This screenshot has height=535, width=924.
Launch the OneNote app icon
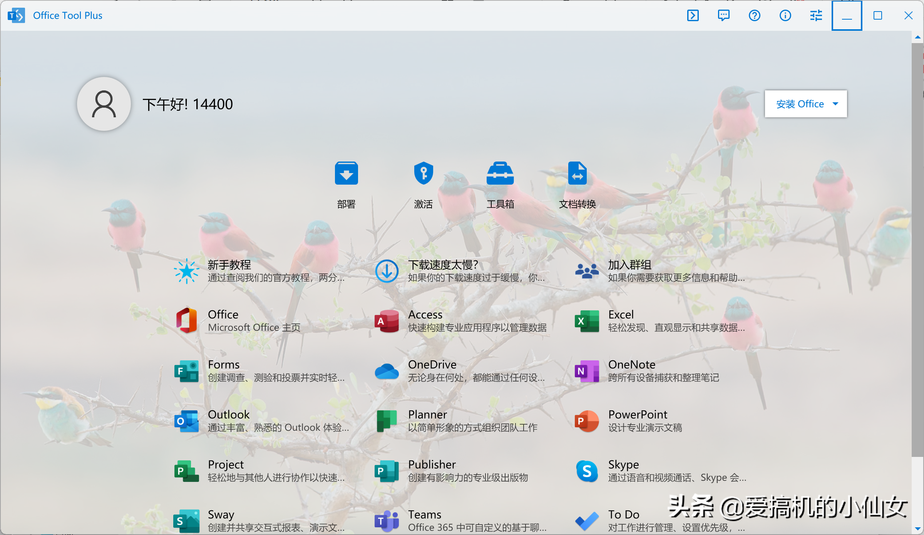point(587,371)
